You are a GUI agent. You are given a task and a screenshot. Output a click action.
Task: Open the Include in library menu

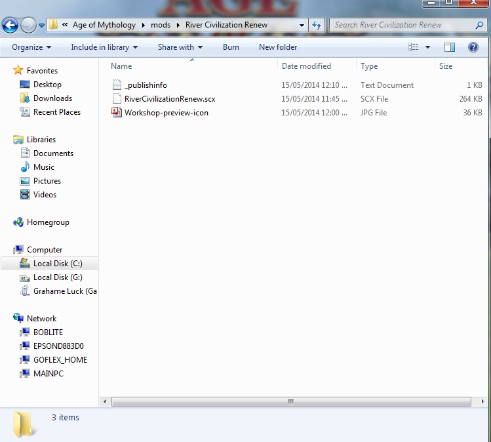pyautogui.click(x=104, y=47)
